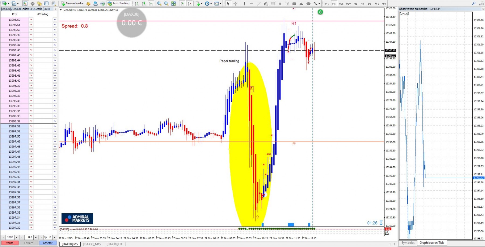This screenshot has width=485, height=247.
Task: Click the tp value field
Action: (x=47, y=237)
